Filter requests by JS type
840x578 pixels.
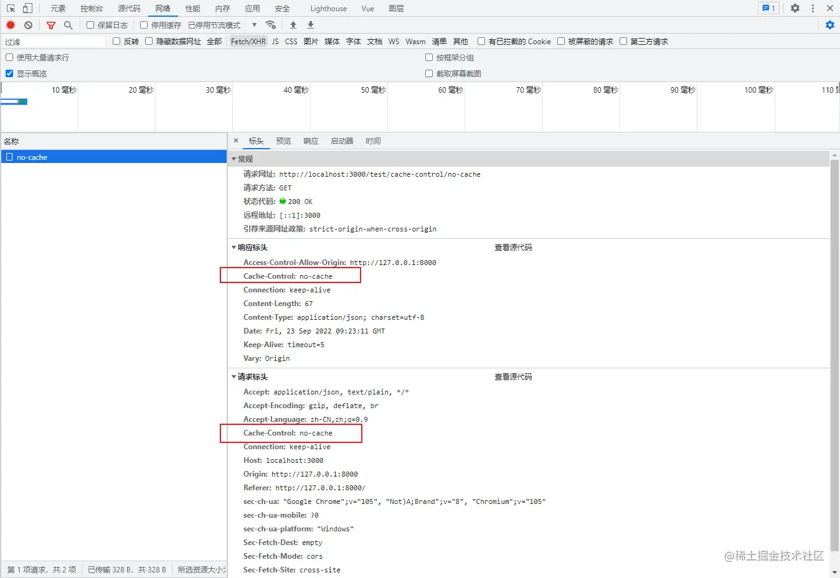275,41
